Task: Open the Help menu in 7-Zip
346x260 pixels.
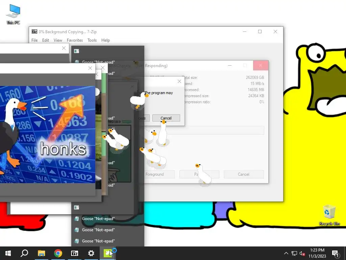Action: click(x=105, y=40)
